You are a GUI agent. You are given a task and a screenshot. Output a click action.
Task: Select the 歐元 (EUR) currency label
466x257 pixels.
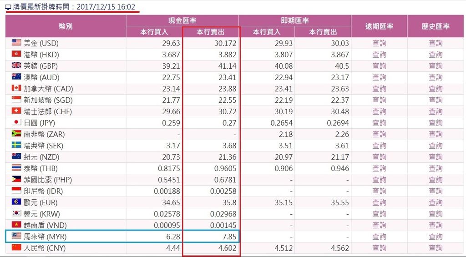[41, 202]
